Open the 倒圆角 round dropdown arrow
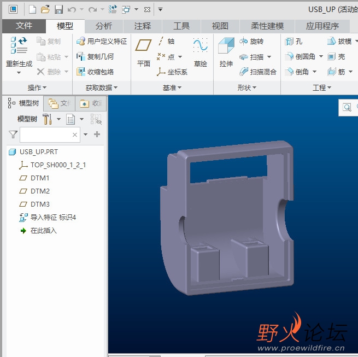The width and height of the screenshot is (358, 357). point(321,56)
